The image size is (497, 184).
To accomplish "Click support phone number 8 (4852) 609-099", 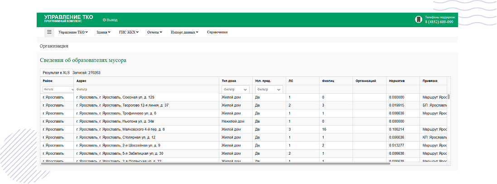I will click(x=439, y=22).
